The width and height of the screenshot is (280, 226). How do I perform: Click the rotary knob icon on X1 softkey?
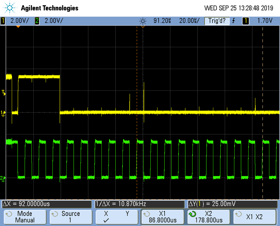point(146,214)
